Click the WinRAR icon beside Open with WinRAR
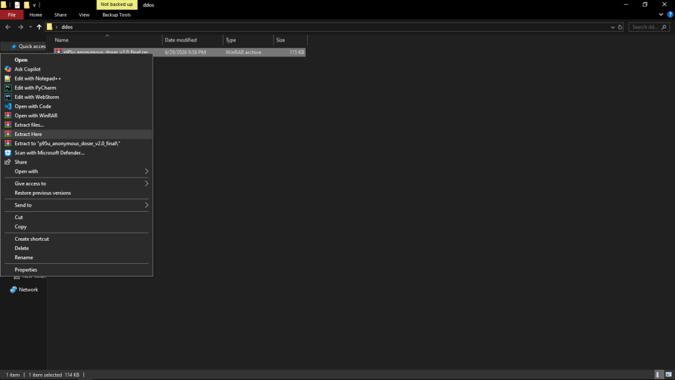Screen dimensions: 675x380 tap(8, 115)
